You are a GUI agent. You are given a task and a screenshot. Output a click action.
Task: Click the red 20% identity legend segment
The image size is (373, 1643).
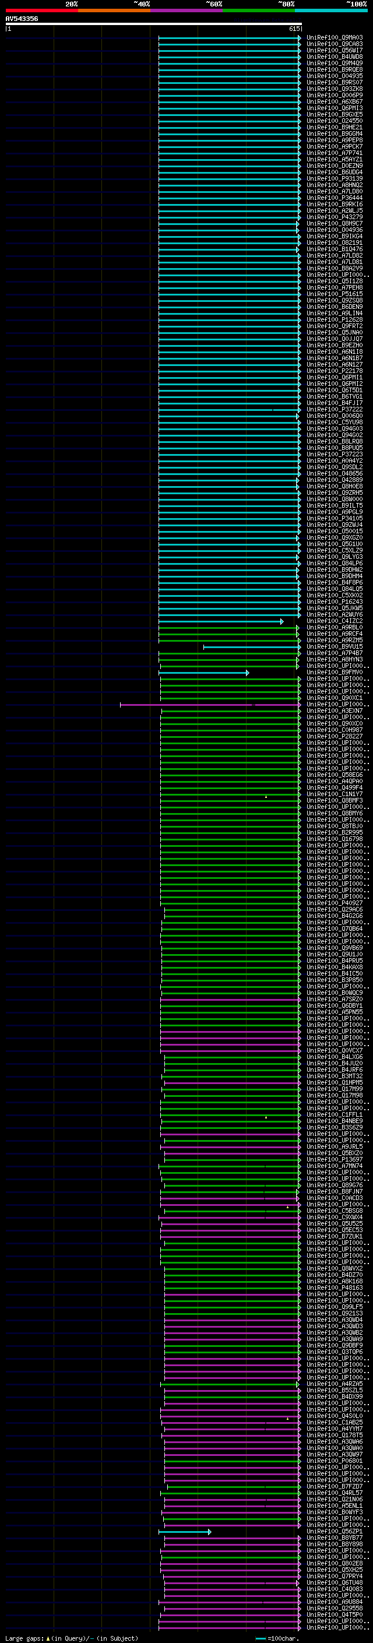click(x=42, y=10)
